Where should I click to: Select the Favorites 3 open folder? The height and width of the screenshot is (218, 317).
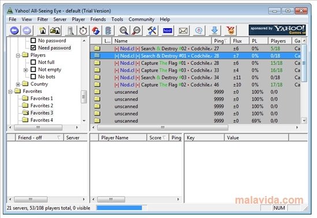click(x=38, y=113)
